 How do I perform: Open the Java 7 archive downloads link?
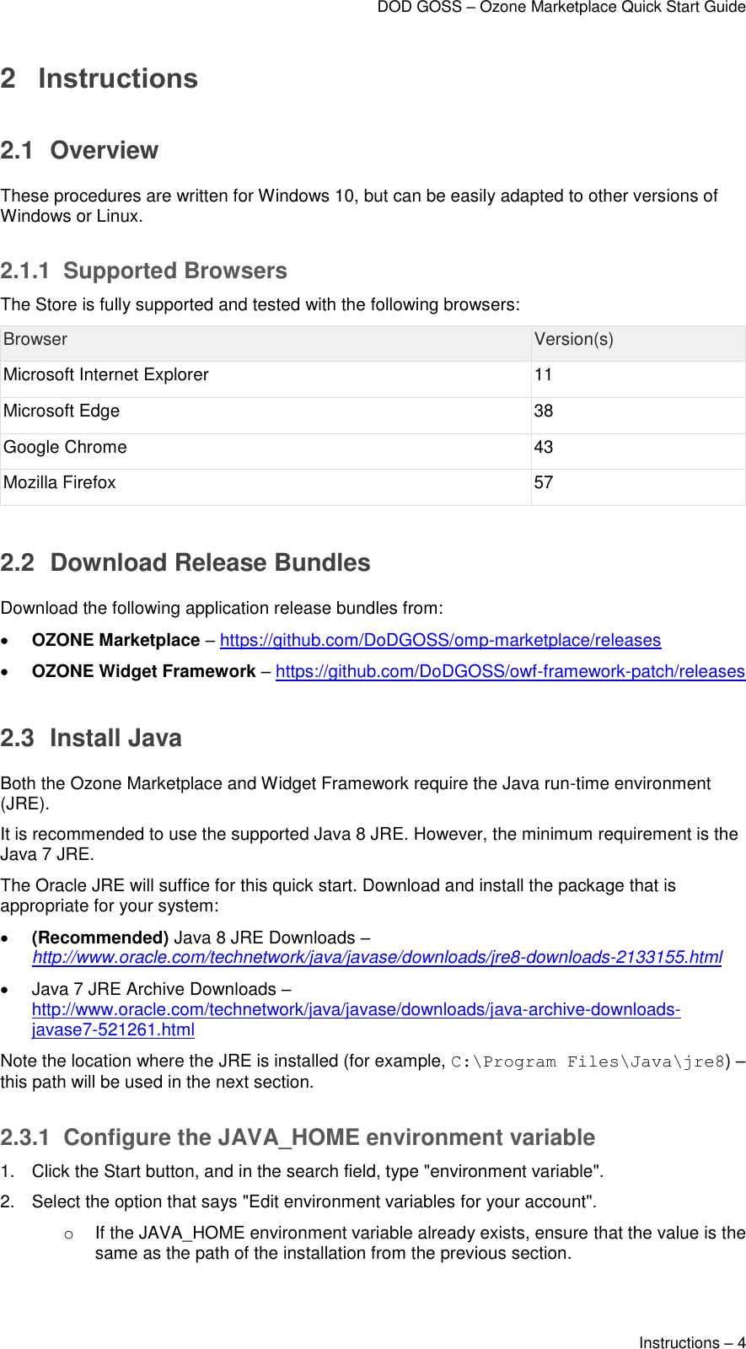[356, 1019]
